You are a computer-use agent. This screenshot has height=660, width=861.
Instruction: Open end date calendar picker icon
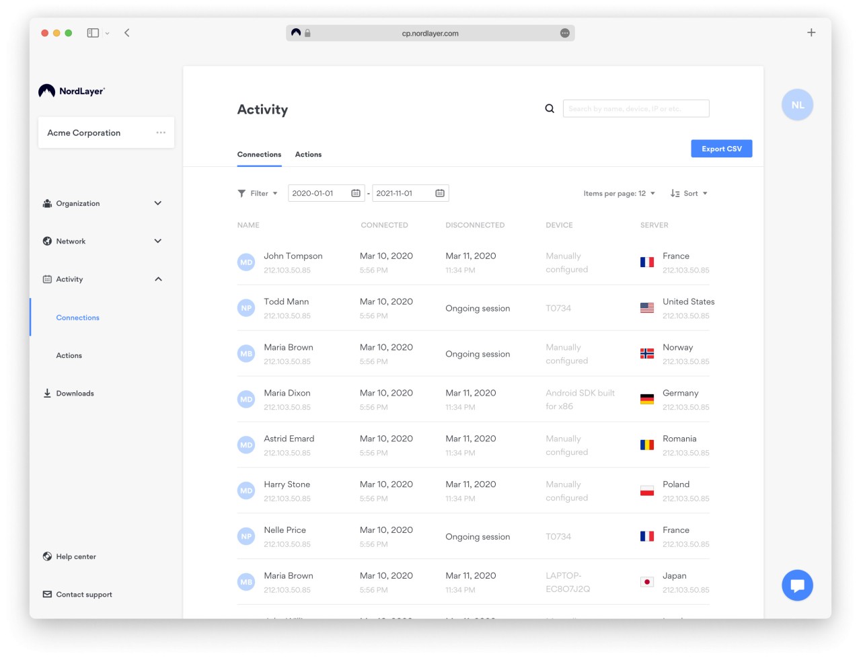pyautogui.click(x=440, y=193)
